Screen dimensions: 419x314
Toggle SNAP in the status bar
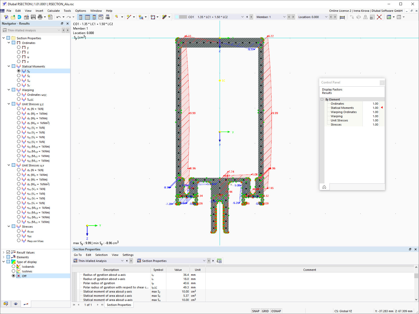[256, 311]
